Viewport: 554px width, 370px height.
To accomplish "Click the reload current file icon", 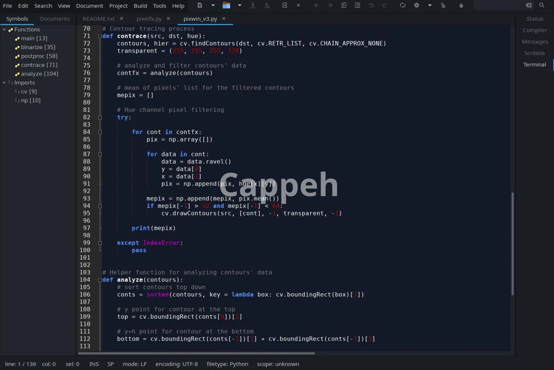I will [285, 5].
